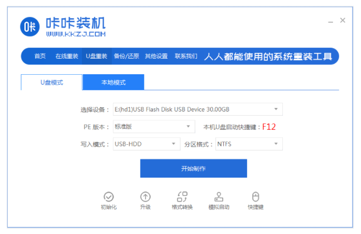Screen dimensions: 361x234
Task: Open the 快捷键 mouse icon
Action: coord(255,197)
